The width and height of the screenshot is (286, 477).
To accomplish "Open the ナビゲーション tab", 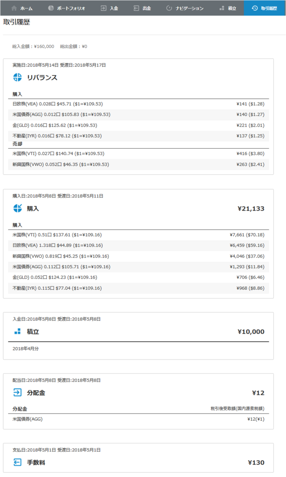I will coord(185,8).
